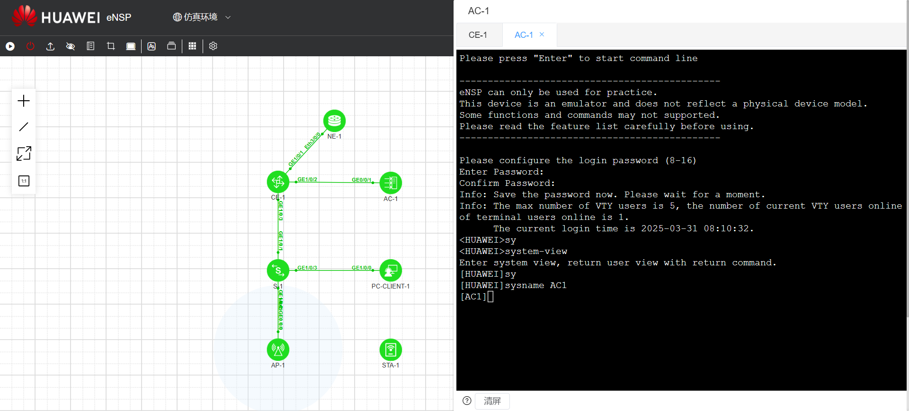The width and height of the screenshot is (909, 411).
Task: Select the PC-CLIENT-1 node
Action: point(391,271)
